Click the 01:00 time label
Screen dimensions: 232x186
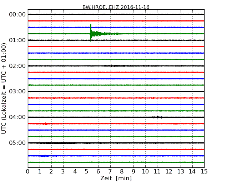coord(17,40)
